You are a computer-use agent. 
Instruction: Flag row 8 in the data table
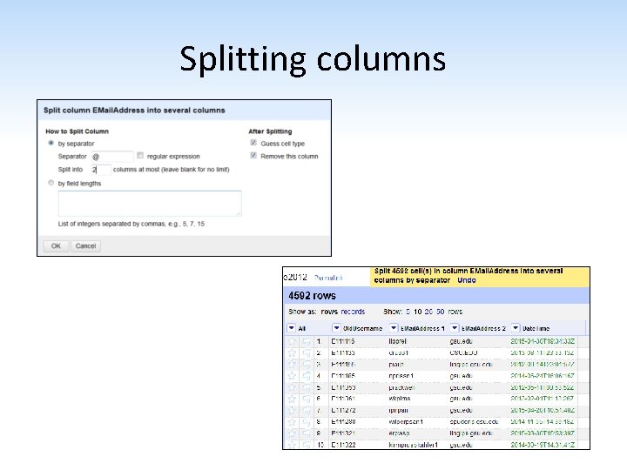(307, 421)
